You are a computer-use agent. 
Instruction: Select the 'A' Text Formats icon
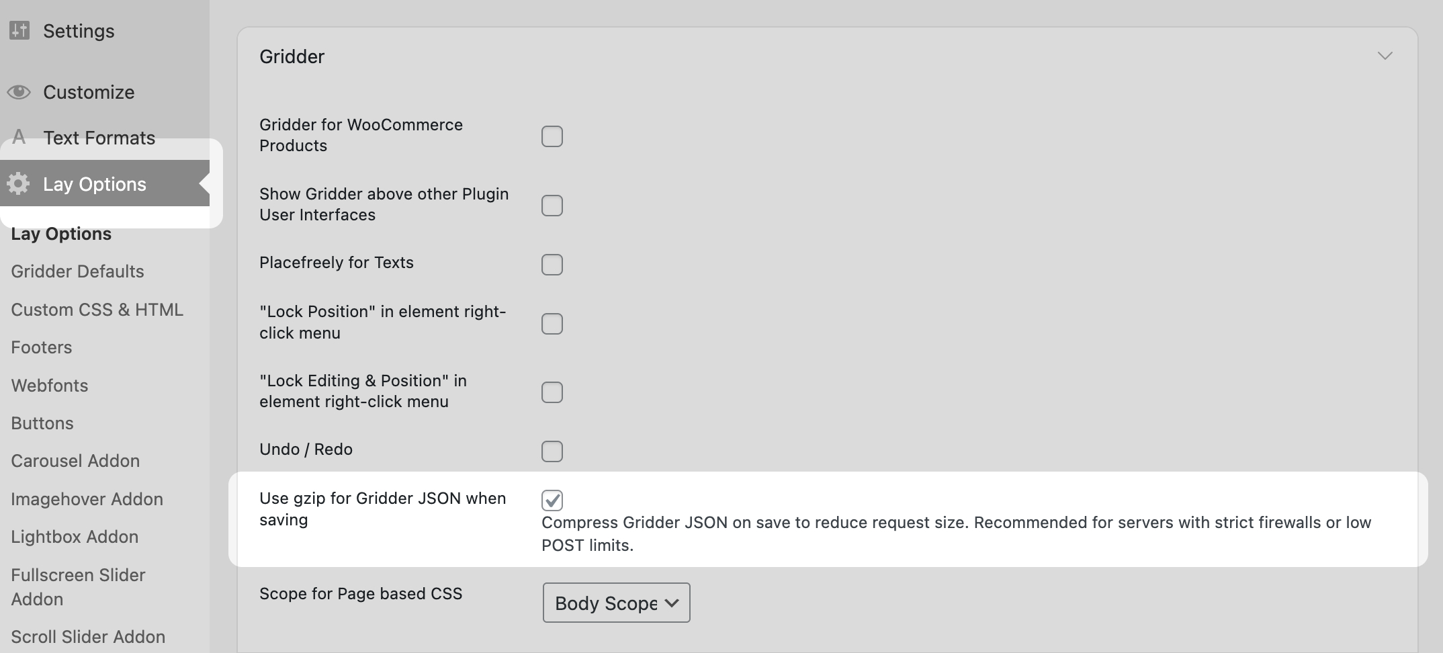point(19,137)
